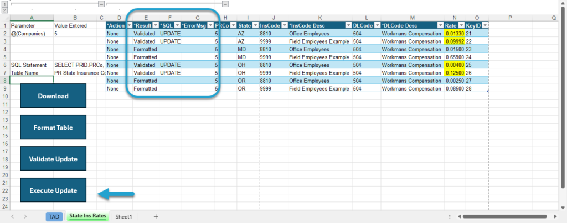Viewport: 567px width, 223px height.
Task: Add a new sheet with plus icon
Action: pos(156,216)
